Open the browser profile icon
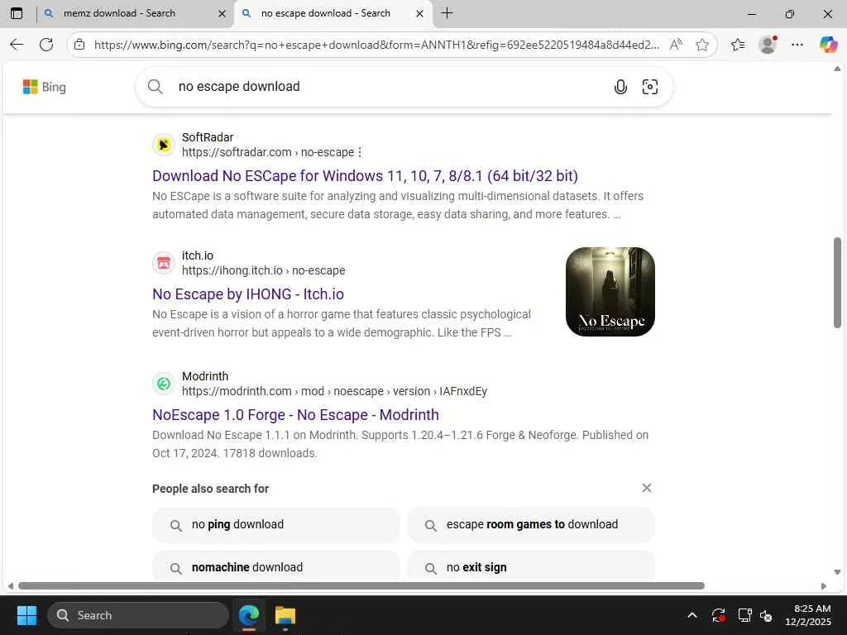The image size is (847, 635). tap(768, 45)
